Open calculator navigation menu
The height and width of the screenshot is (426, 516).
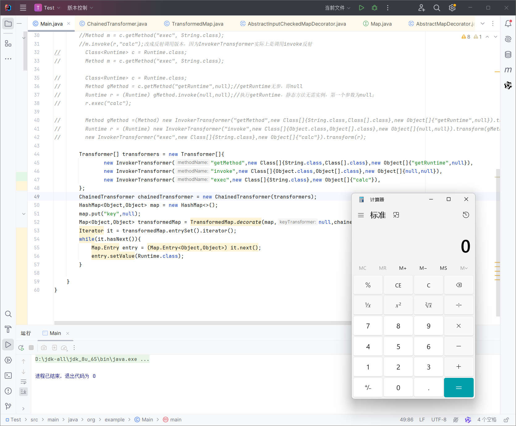tap(361, 215)
